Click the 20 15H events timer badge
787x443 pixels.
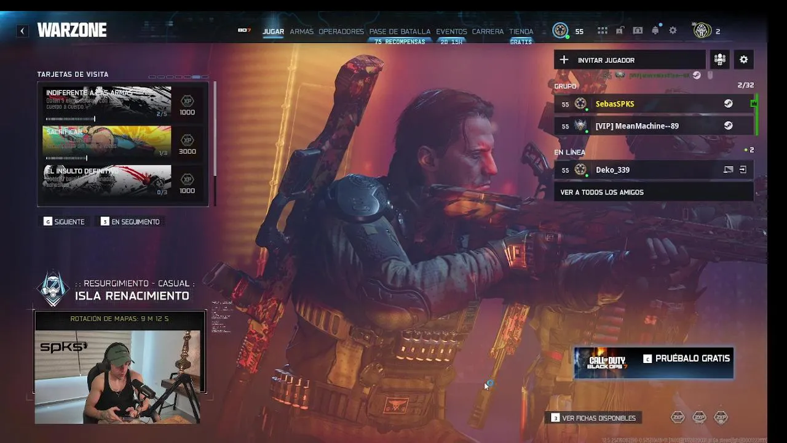click(x=451, y=42)
